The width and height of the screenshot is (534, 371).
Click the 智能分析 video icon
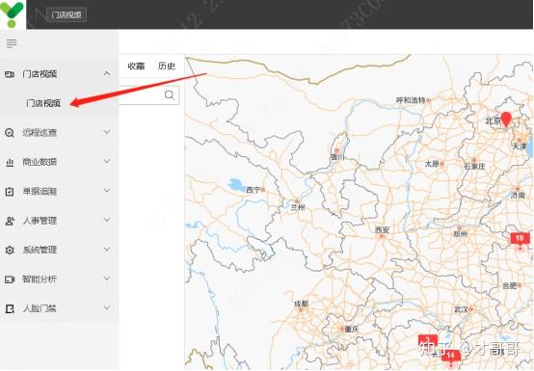pos(10,279)
